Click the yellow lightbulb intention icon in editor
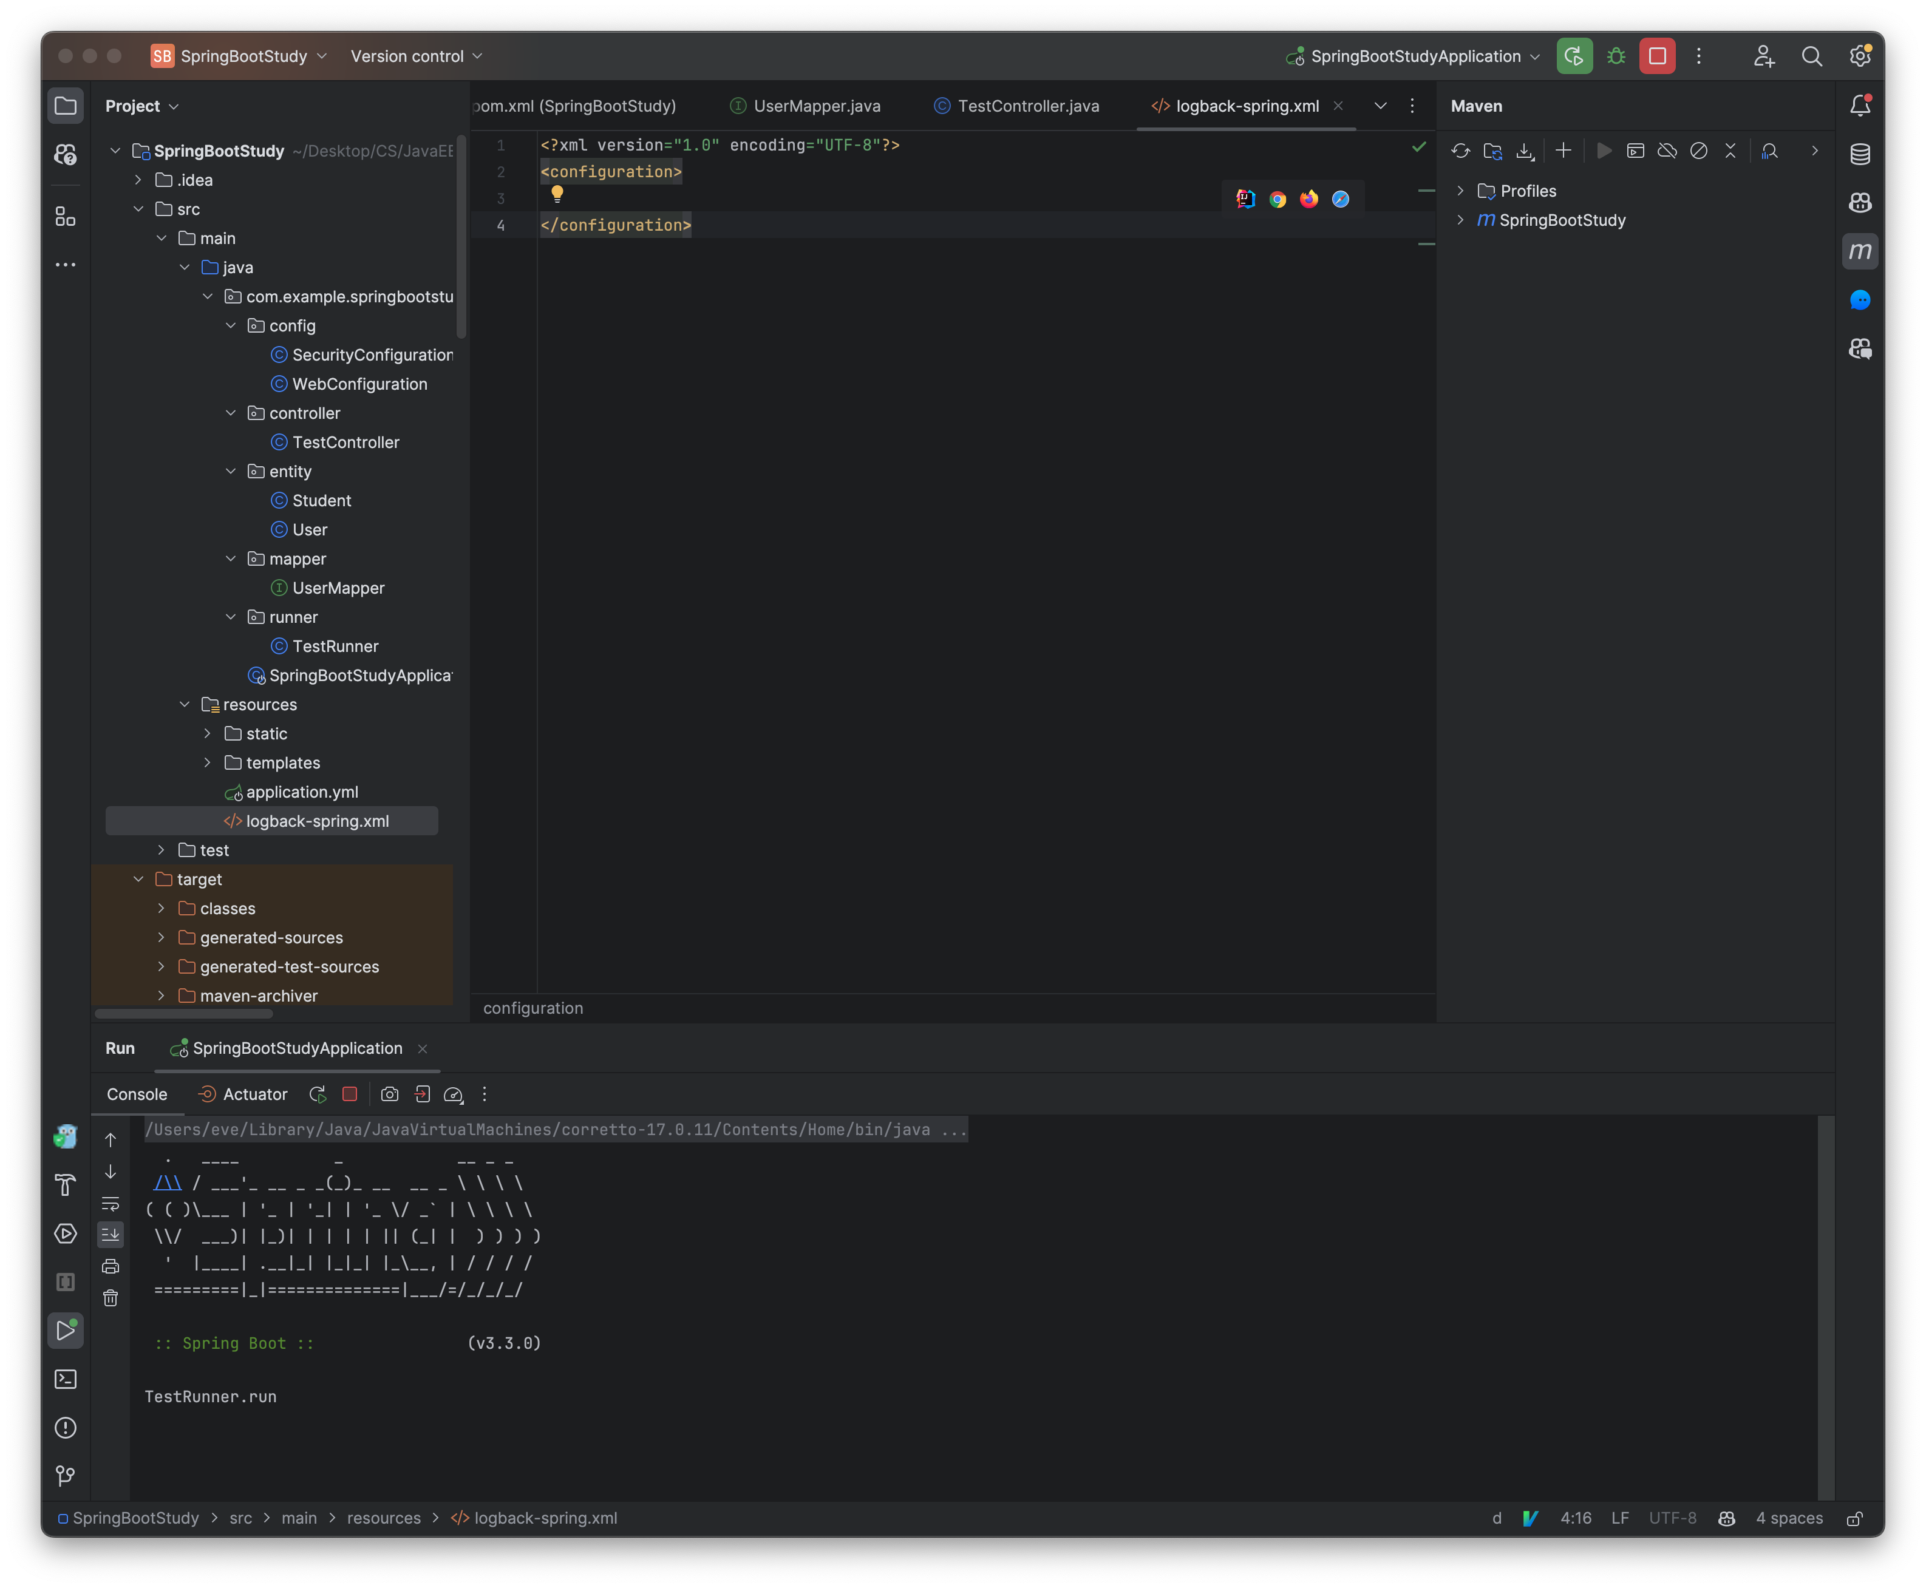1926x1588 pixels. 556,194
